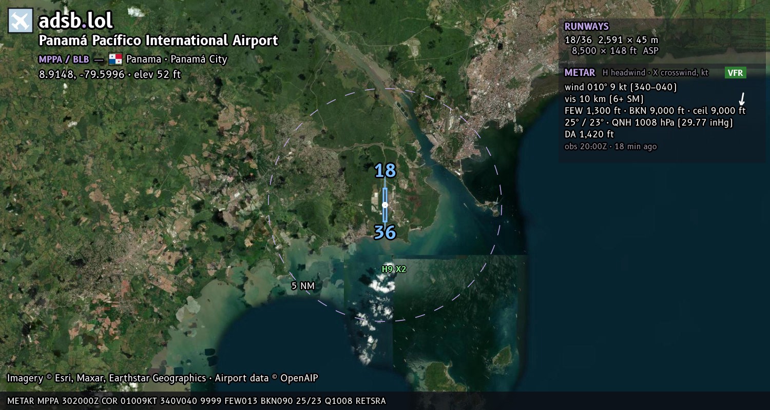Click the obs 20:00Z · 18 min ago timestamp
Viewport: 770px width, 410px height.
[x=610, y=147]
